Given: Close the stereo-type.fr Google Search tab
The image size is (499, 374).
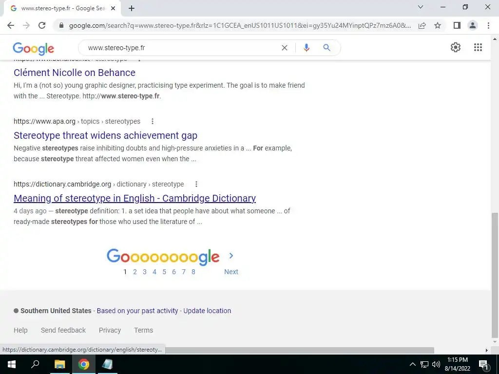Looking at the screenshot, I should click(x=113, y=9).
